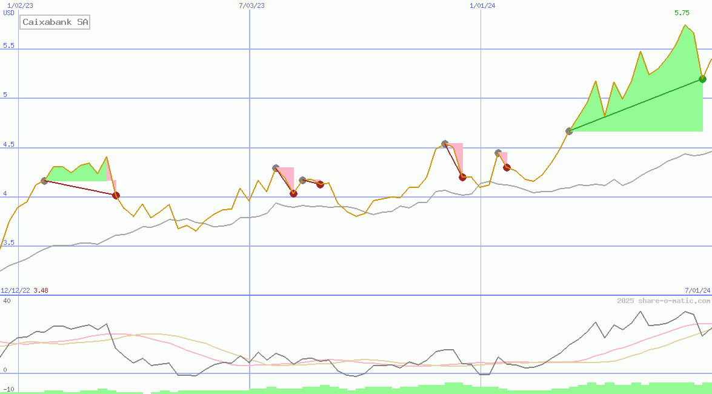Click the red marker beneath the pink drop zone
The image size is (712, 394).
click(x=293, y=193)
